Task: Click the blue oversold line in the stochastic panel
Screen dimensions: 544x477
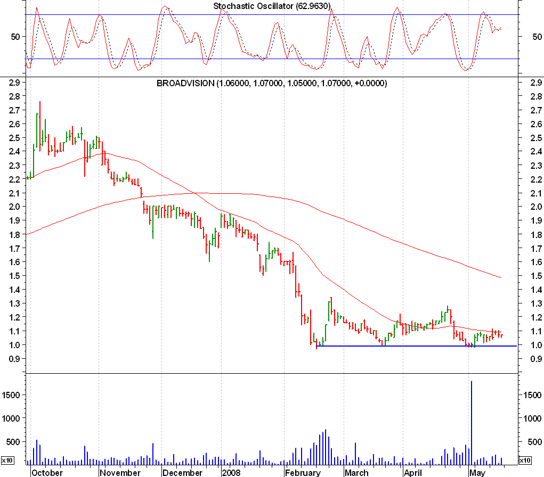Action: click(x=266, y=59)
